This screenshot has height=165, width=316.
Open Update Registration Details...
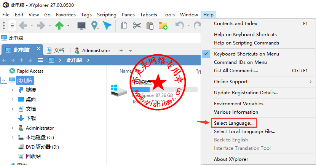click(x=246, y=93)
